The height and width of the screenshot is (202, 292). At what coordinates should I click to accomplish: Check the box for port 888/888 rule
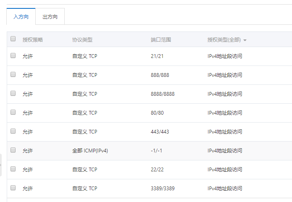pos(13,74)
